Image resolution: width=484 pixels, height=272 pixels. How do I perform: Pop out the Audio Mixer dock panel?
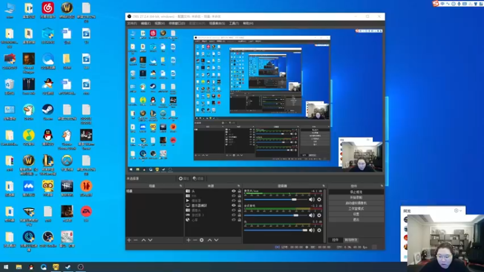tap(324, 186)
